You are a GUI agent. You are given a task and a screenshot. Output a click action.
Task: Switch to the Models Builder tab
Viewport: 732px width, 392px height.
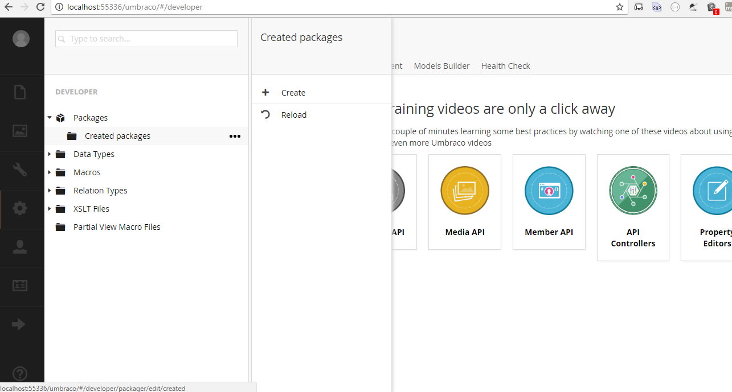click(441, 66)
